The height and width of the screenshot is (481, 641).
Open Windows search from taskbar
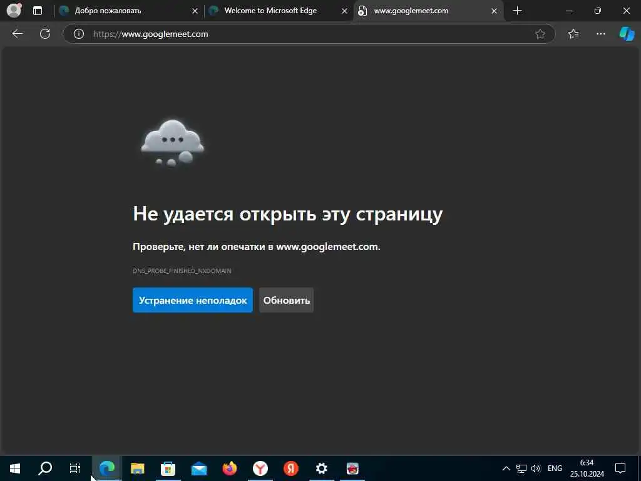point(45,468)
